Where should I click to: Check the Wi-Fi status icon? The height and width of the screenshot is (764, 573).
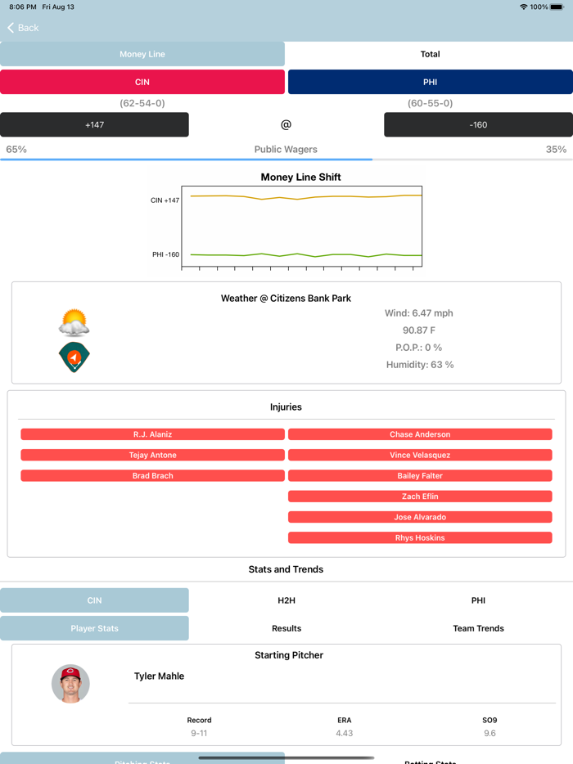pos(523,7)
